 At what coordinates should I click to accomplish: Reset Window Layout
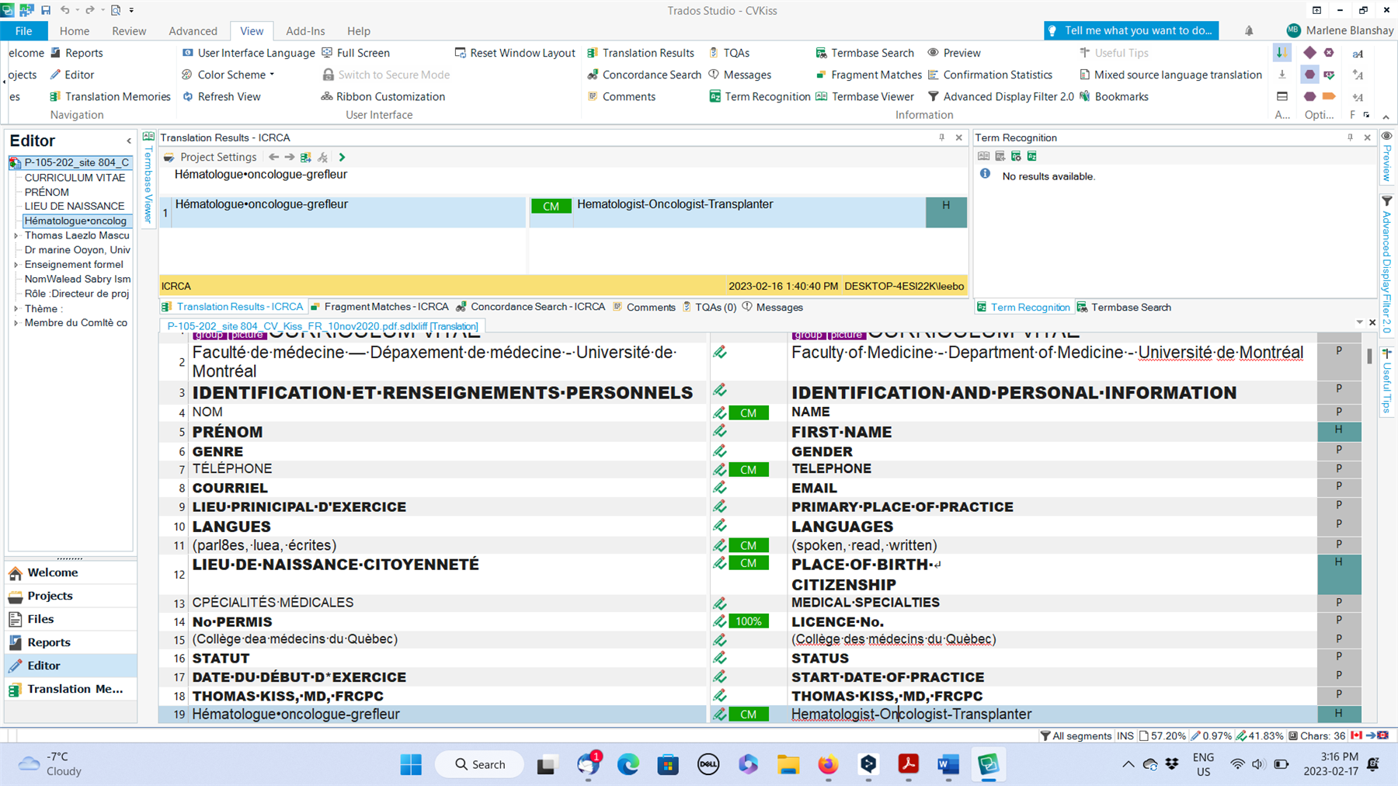515,53
